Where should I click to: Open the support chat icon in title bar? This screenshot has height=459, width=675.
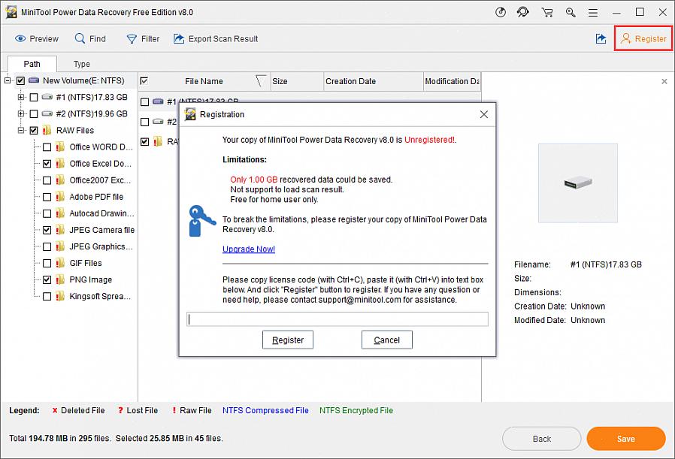coord(523,13)
